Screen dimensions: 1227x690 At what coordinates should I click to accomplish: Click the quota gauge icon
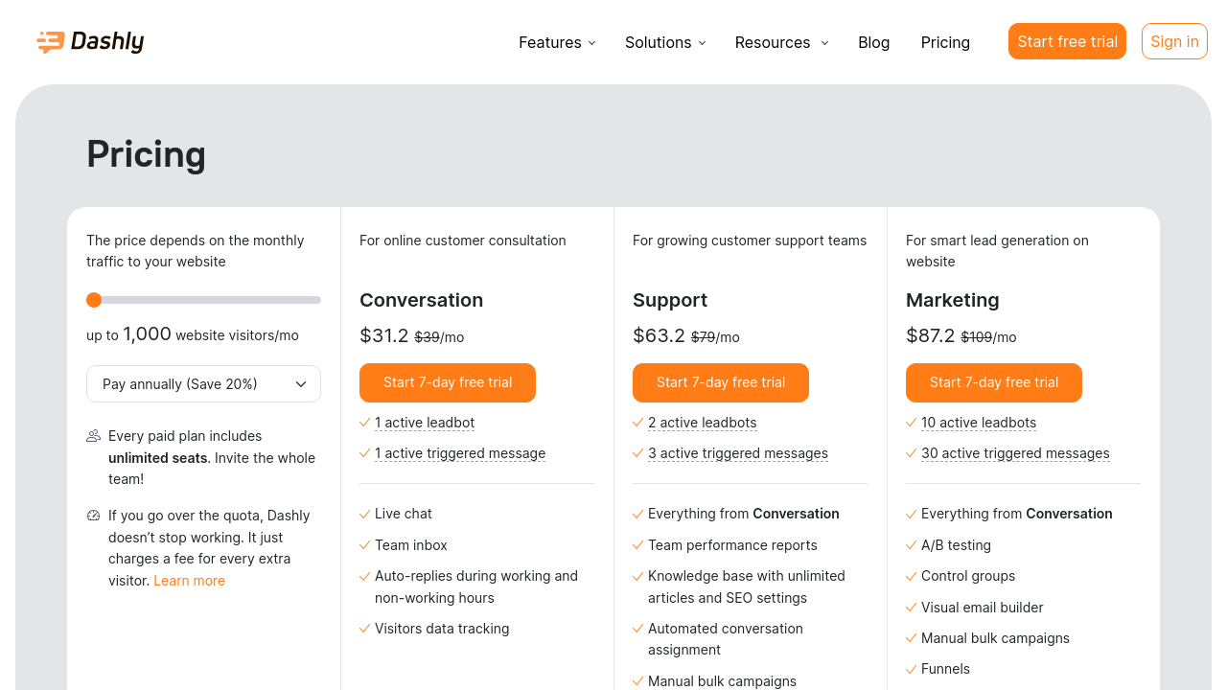[93, 516]
